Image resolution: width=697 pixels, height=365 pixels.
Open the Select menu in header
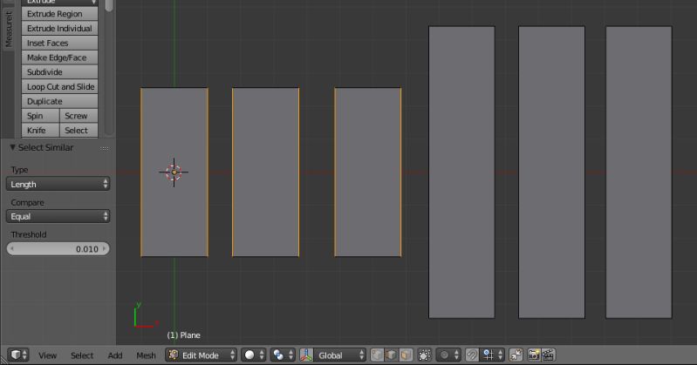[x=82, y=355]
